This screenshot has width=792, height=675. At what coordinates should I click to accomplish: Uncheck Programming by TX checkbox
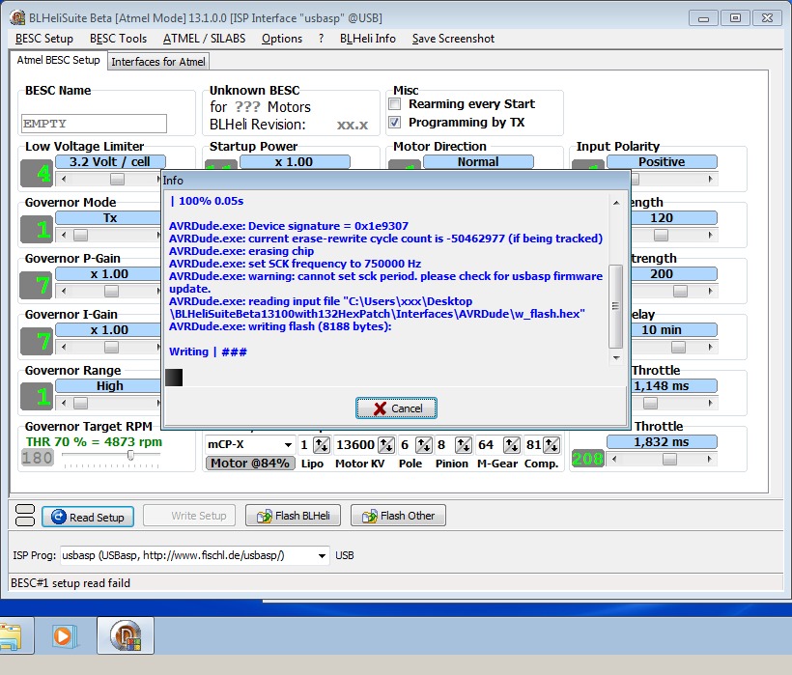coord(395,123)
